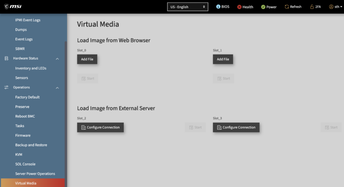The height and width of the screenshot is (187, 344).
Task: Click the Operations sliders icon
Action: tap(6, 87)
